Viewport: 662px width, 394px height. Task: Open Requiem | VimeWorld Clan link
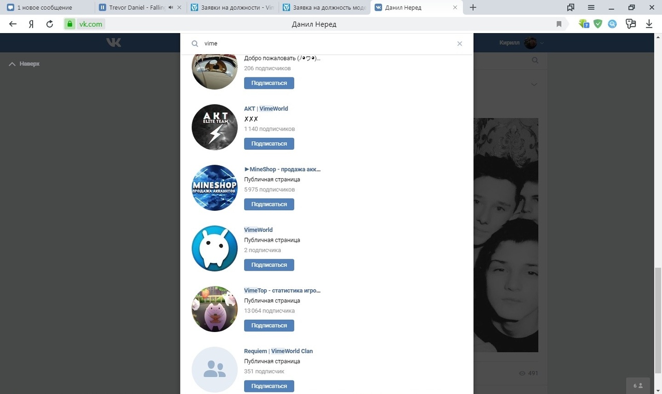pos(278,351)
